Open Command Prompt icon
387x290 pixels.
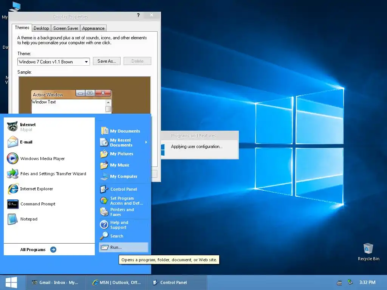12,204
